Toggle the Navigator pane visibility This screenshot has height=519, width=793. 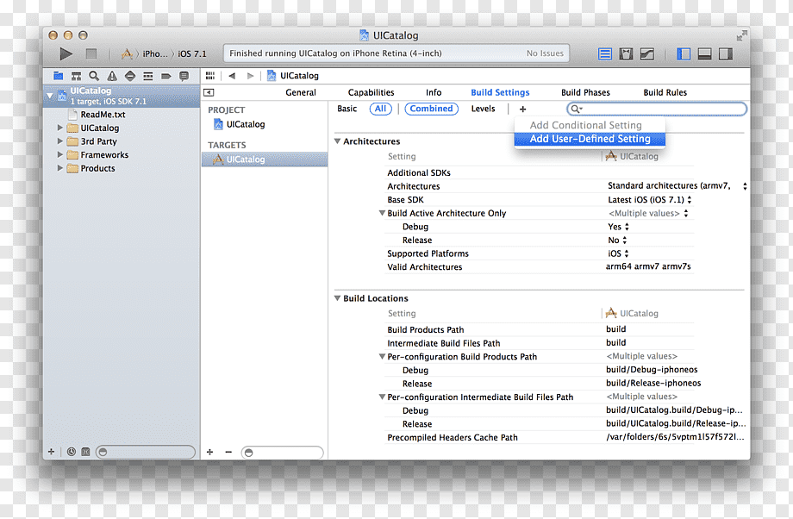click(684, 53)
